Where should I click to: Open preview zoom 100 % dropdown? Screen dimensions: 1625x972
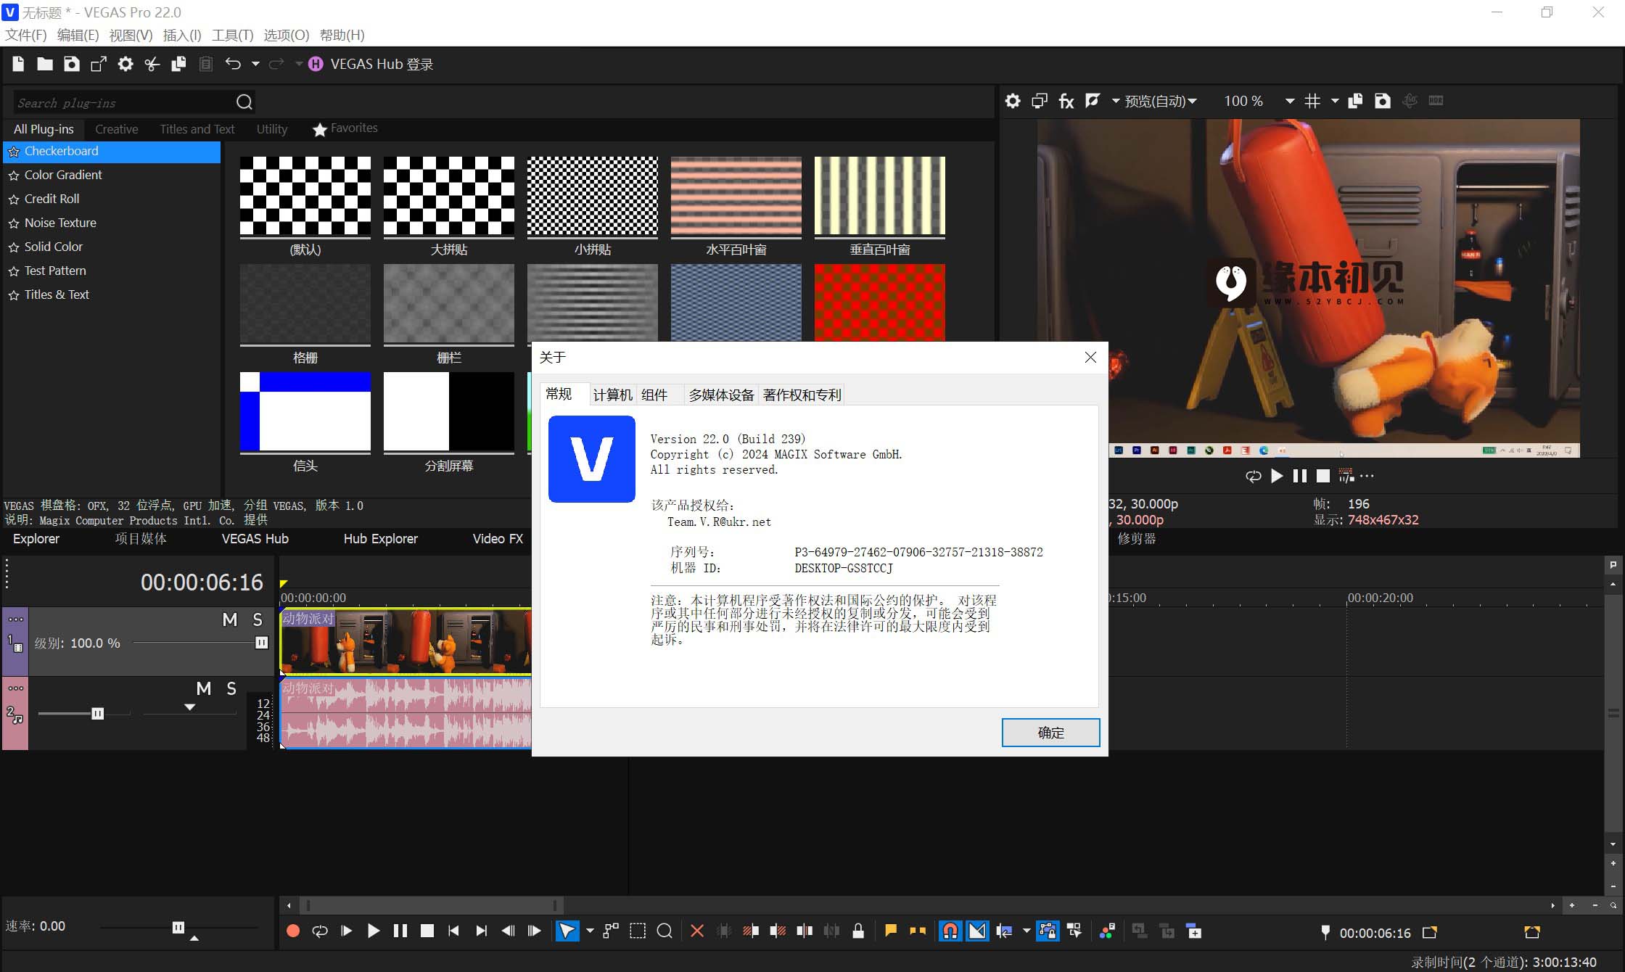tap(1289, 101)
